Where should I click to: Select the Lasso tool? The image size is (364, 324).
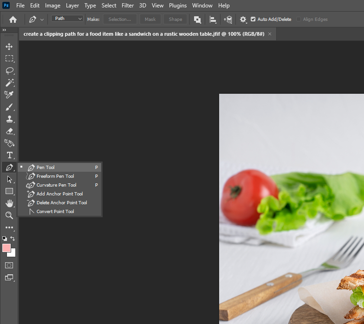9,71
